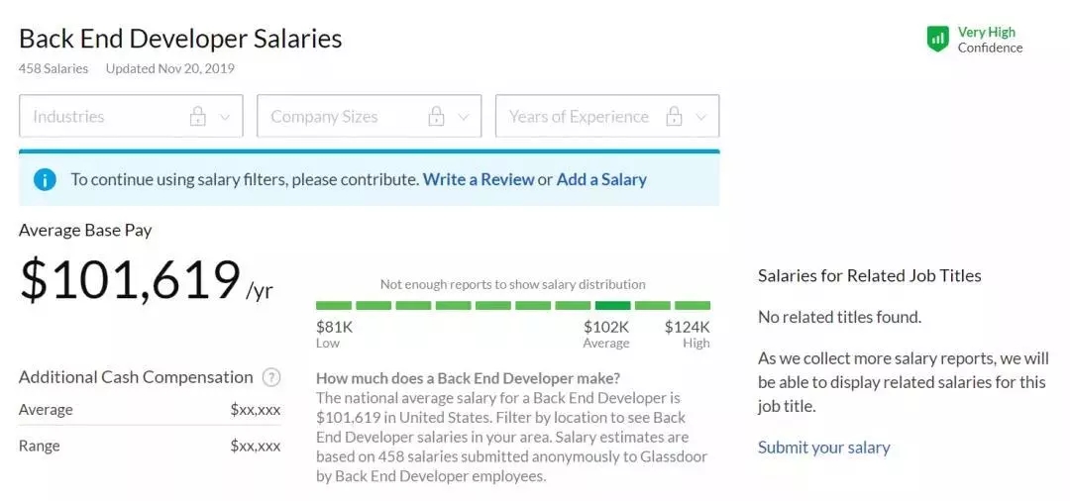Viewport: 1070px width, 501px height.
Task: Click the Very High Confidence badge icon
Action: click(x=937, y=40)
